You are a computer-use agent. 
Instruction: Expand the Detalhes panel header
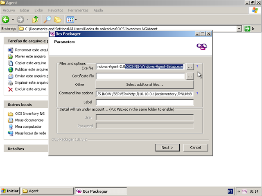26,149
